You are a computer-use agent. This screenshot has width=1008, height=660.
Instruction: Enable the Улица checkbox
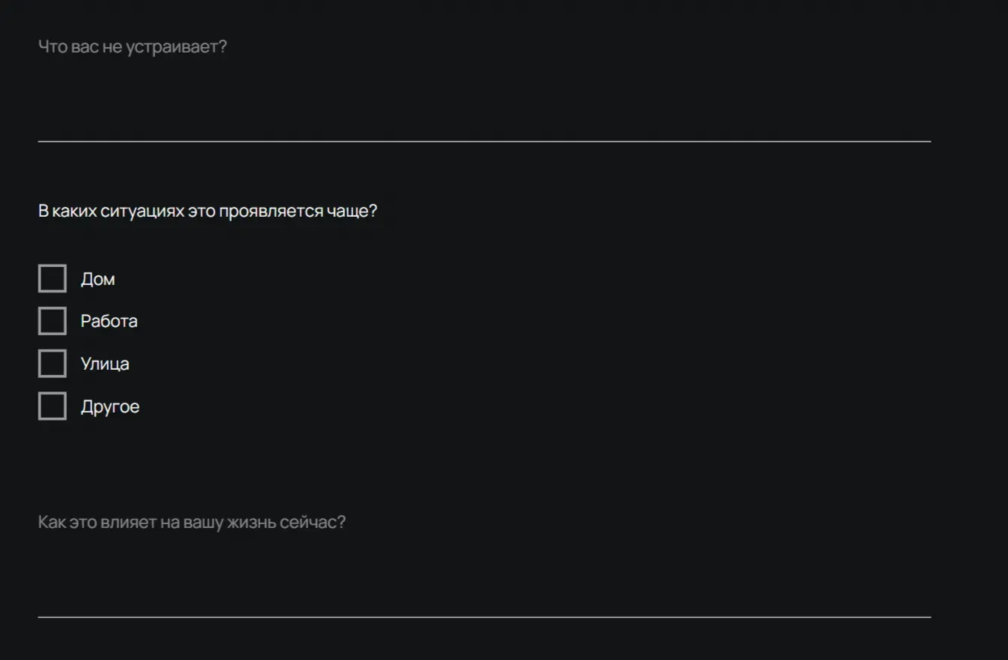[52, 364]
